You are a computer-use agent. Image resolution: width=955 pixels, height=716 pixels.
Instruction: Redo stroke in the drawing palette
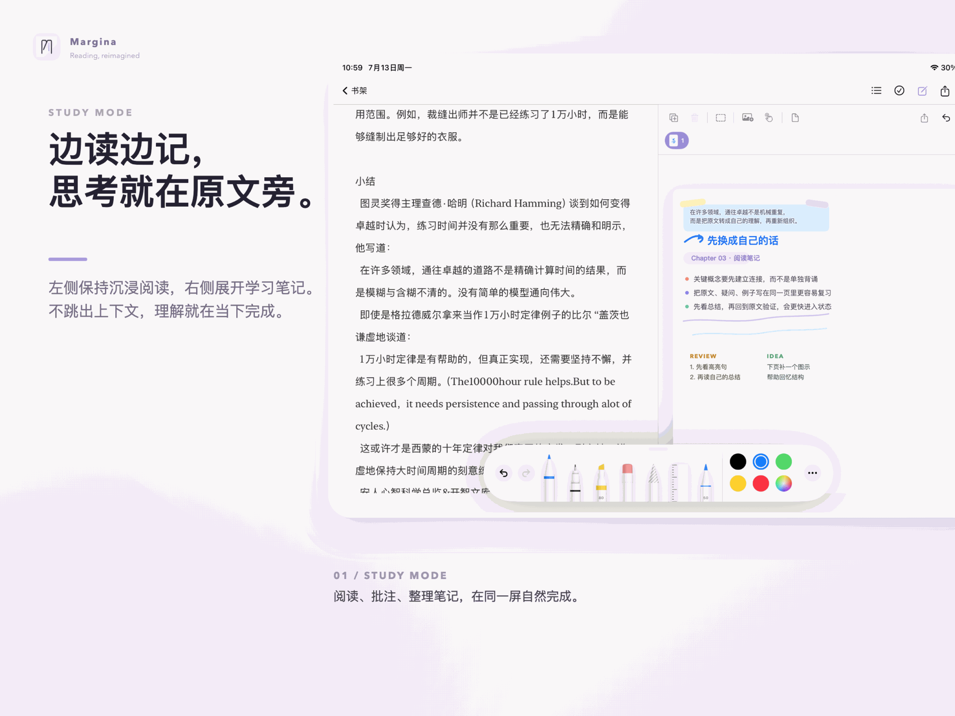[526, 473]
